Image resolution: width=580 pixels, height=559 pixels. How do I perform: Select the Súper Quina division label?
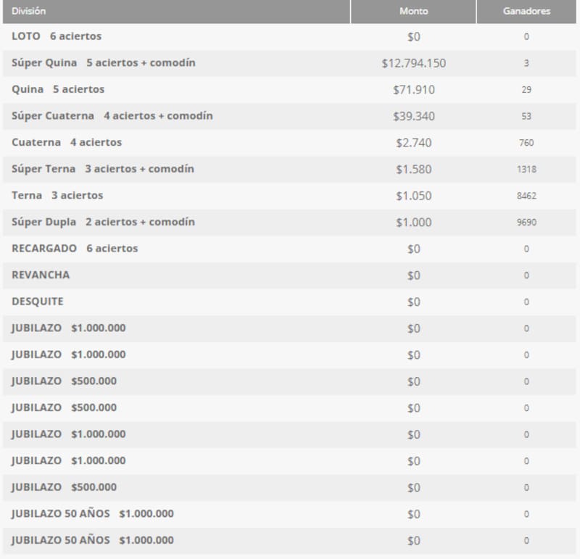click(x=103, y=63)
